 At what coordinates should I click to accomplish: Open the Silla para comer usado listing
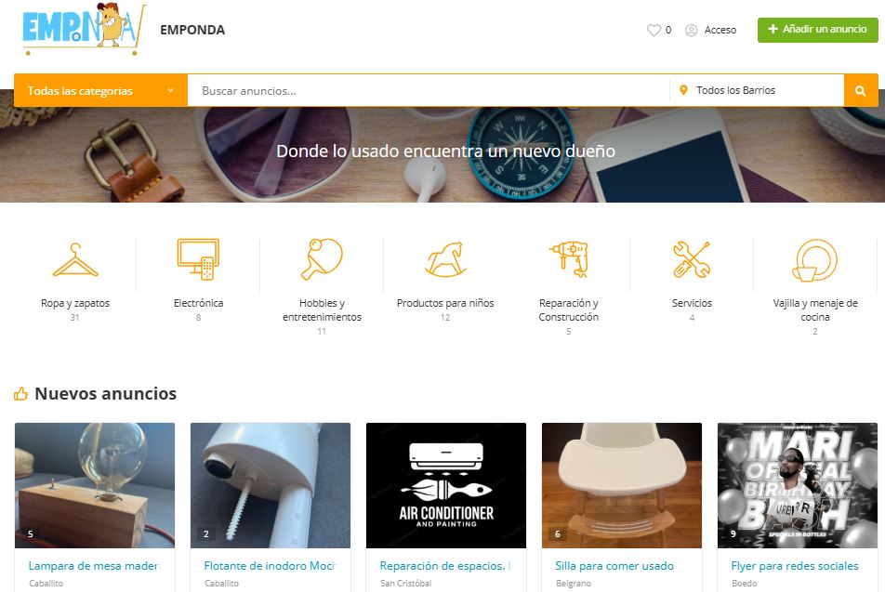click(614, 565)
